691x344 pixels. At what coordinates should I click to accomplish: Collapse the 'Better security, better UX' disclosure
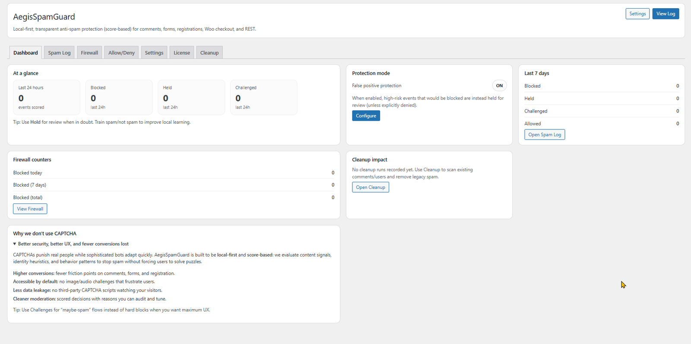pyautogui.click(x=71, y=244)
